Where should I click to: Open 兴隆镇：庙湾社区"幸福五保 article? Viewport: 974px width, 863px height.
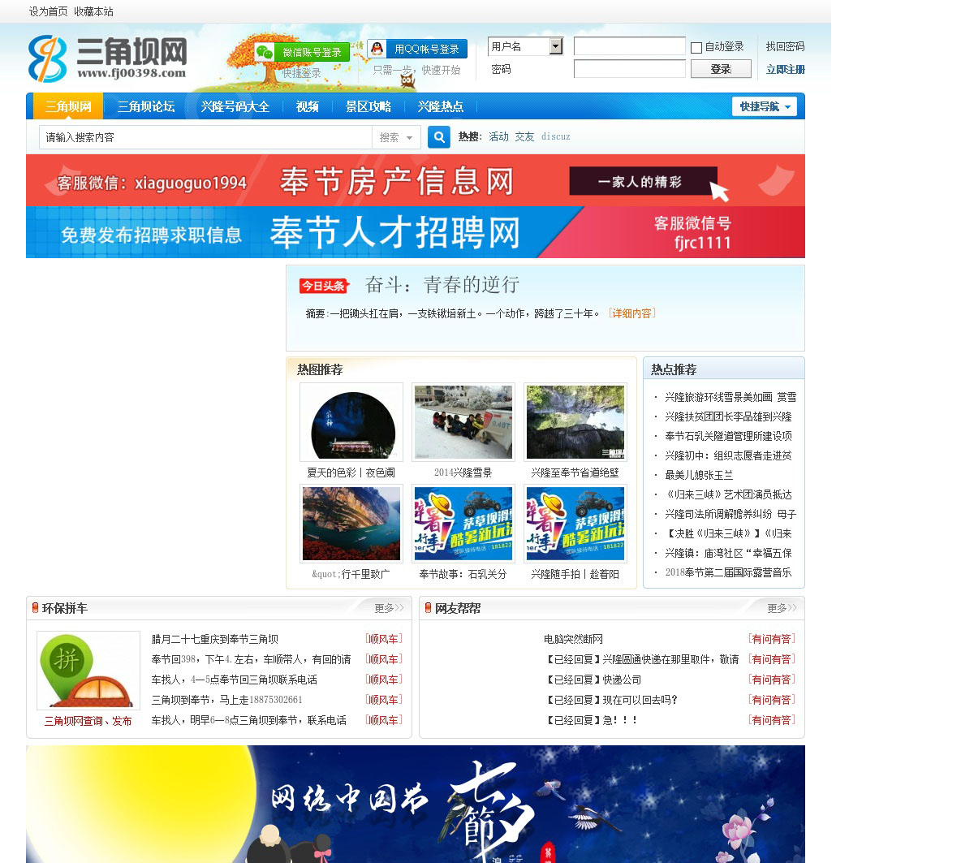pos(728,553)
